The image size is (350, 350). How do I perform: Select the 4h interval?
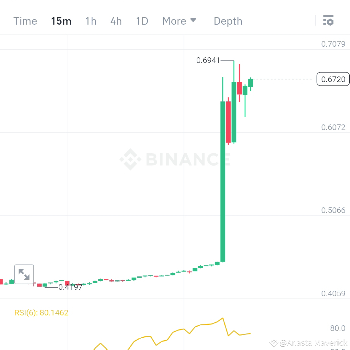point(116,21)
